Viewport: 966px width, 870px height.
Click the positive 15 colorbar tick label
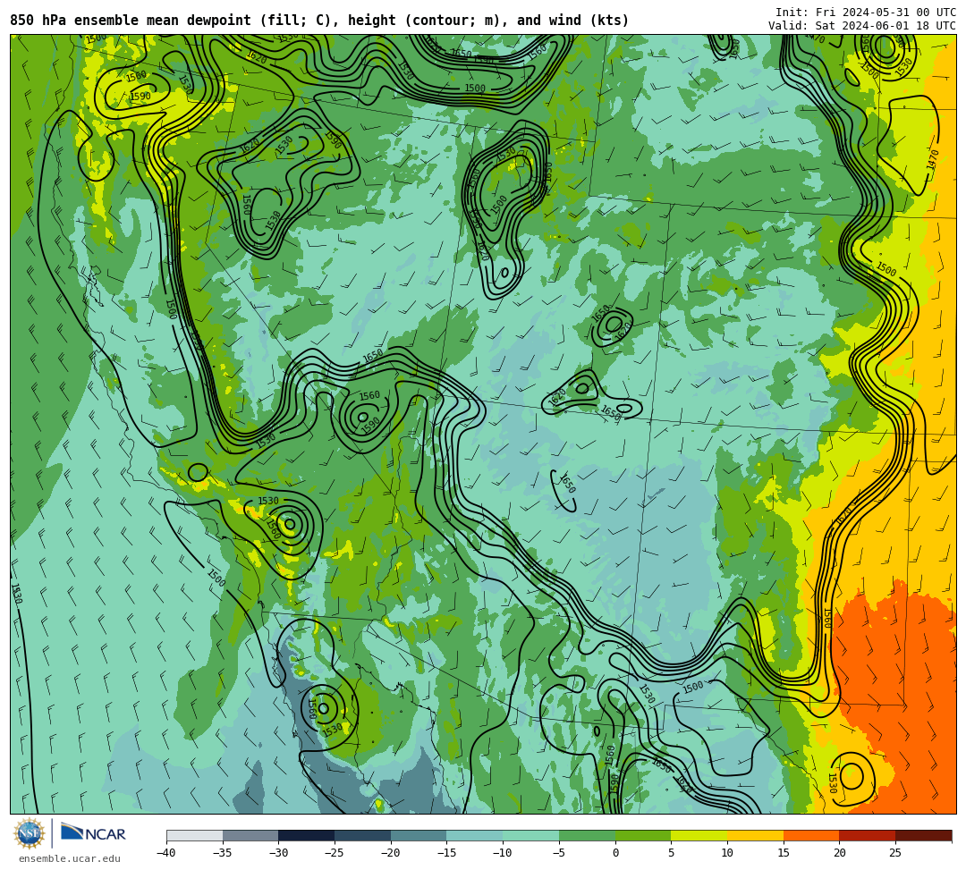click(x=784, y=853)
